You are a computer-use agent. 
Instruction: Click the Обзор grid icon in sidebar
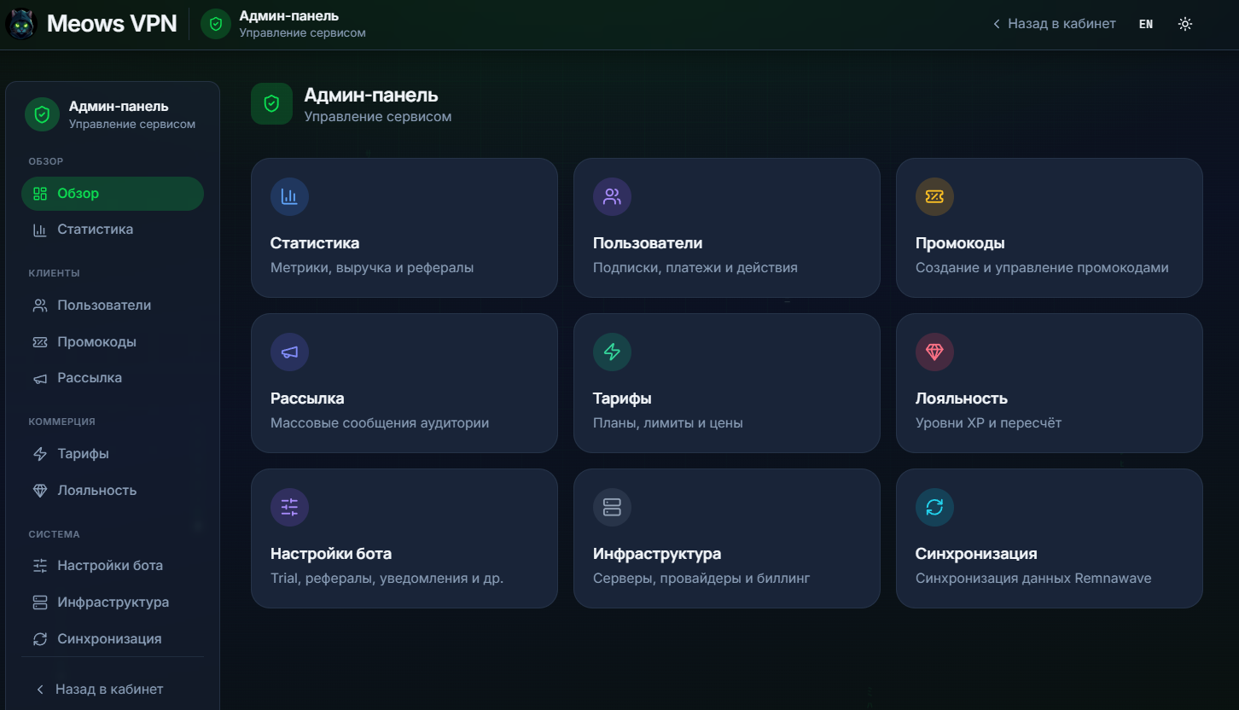click(40, 194)
